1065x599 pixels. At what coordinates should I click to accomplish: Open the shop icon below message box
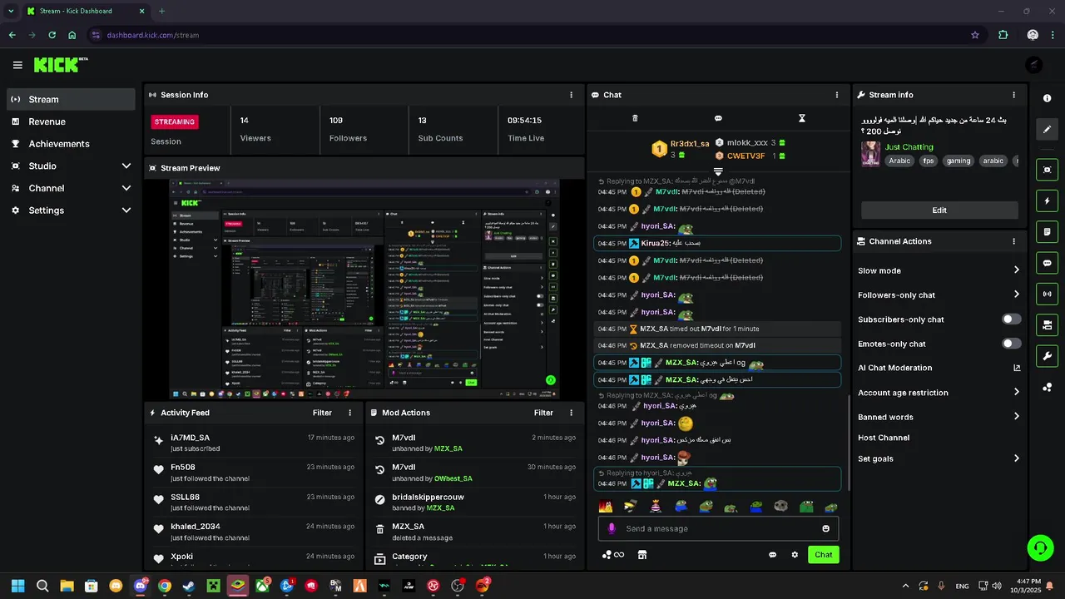click(642, 555)
